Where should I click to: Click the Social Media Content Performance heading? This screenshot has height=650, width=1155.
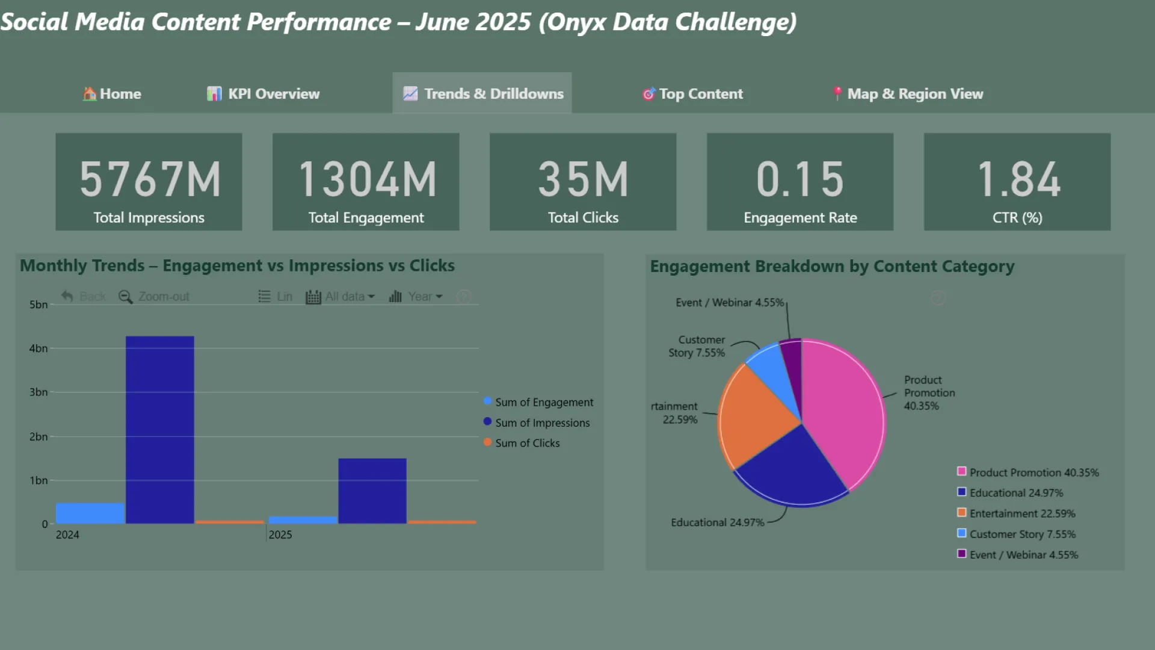tap(398, 22)
